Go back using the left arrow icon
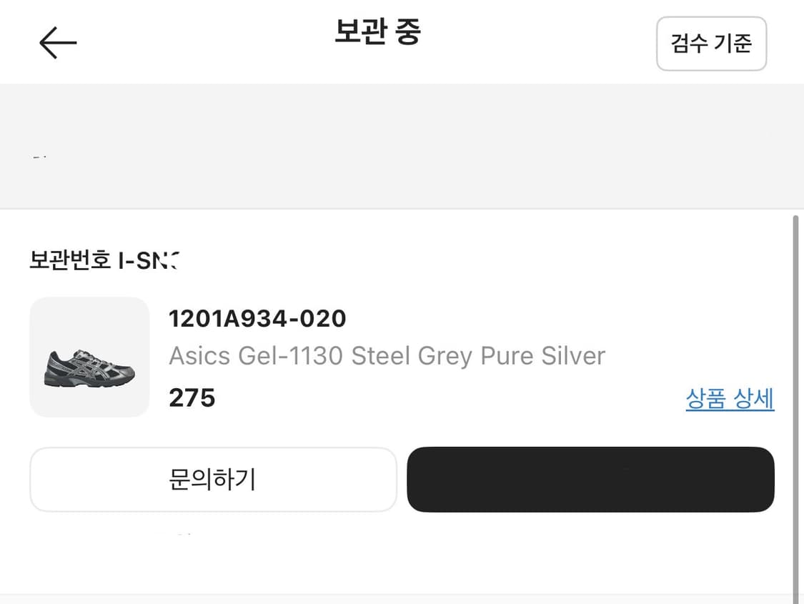This screenshot has width=804, height=604. click(x=58, y=43)
